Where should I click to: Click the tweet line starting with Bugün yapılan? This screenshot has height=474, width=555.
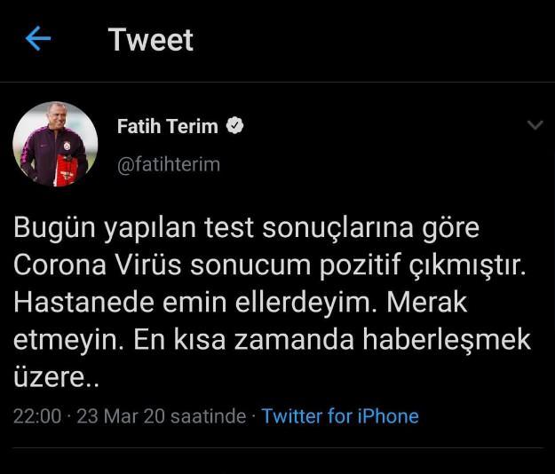coord(246,228)
